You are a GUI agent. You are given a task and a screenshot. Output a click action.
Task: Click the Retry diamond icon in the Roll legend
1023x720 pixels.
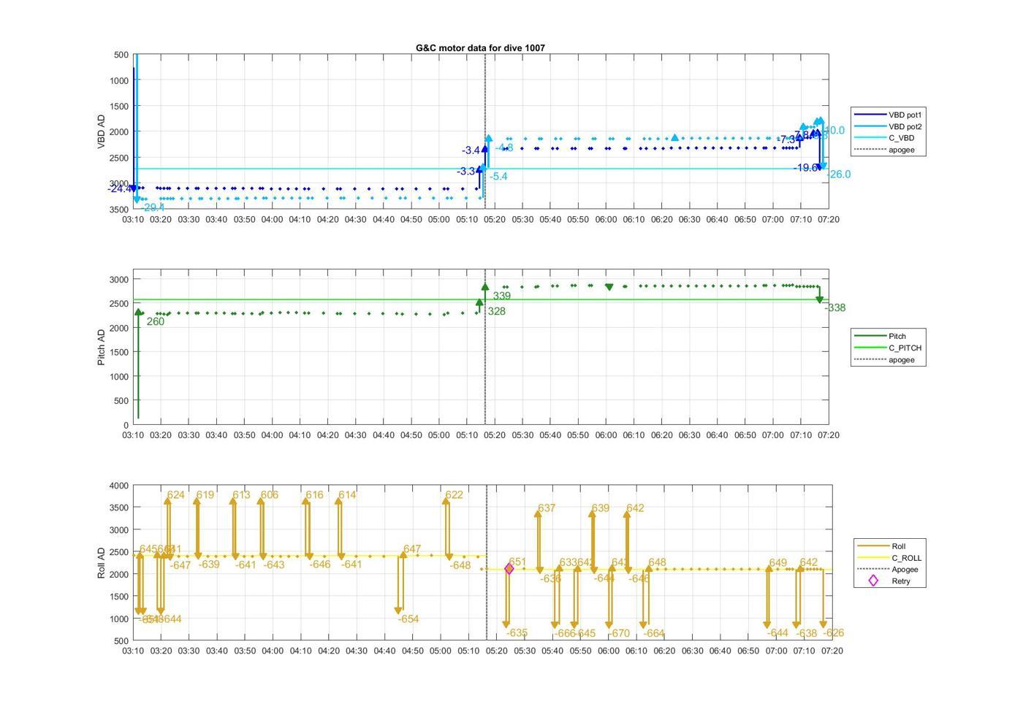(872, 581)
